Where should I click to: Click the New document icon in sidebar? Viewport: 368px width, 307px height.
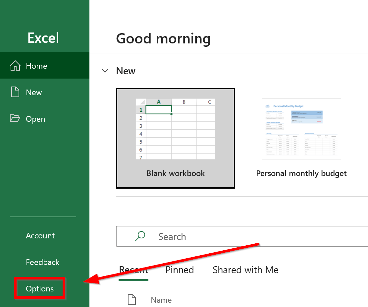pyautogui.click(x=15, y=92)
